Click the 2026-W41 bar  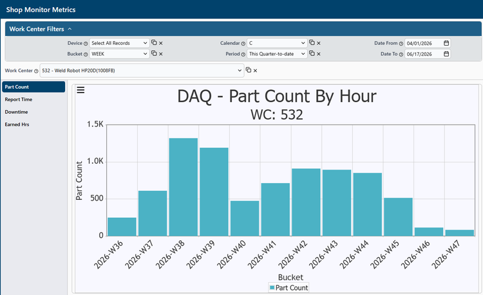click(x=276, y=210)
